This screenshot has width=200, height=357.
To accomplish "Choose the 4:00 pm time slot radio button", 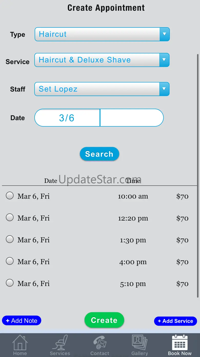I will click(x=10, y=261).
